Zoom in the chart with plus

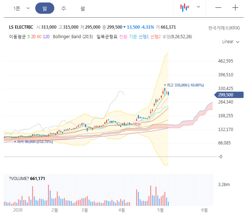tap(235, 7)
